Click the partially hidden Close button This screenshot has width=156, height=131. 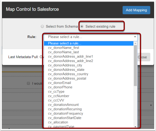(144, 57)
